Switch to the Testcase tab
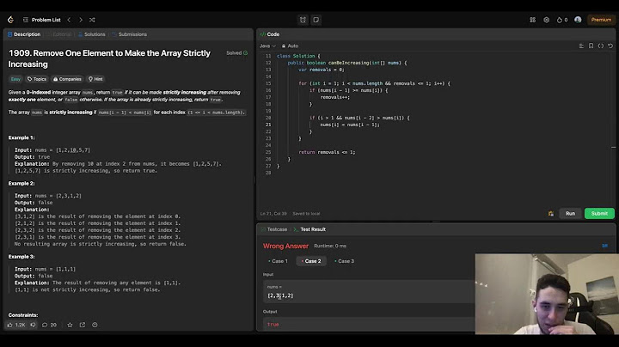This screenshot has width=619, height=347. point(274,229)
